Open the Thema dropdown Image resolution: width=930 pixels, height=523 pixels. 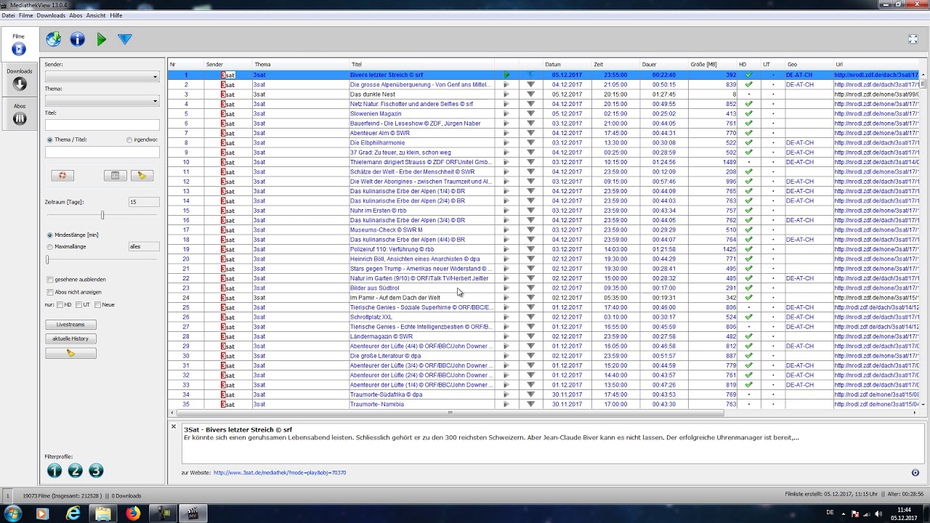(x=102, y=100)
